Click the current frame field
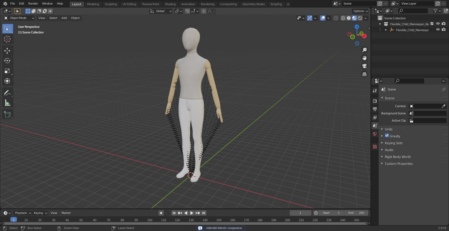 [x=300, y=213]
